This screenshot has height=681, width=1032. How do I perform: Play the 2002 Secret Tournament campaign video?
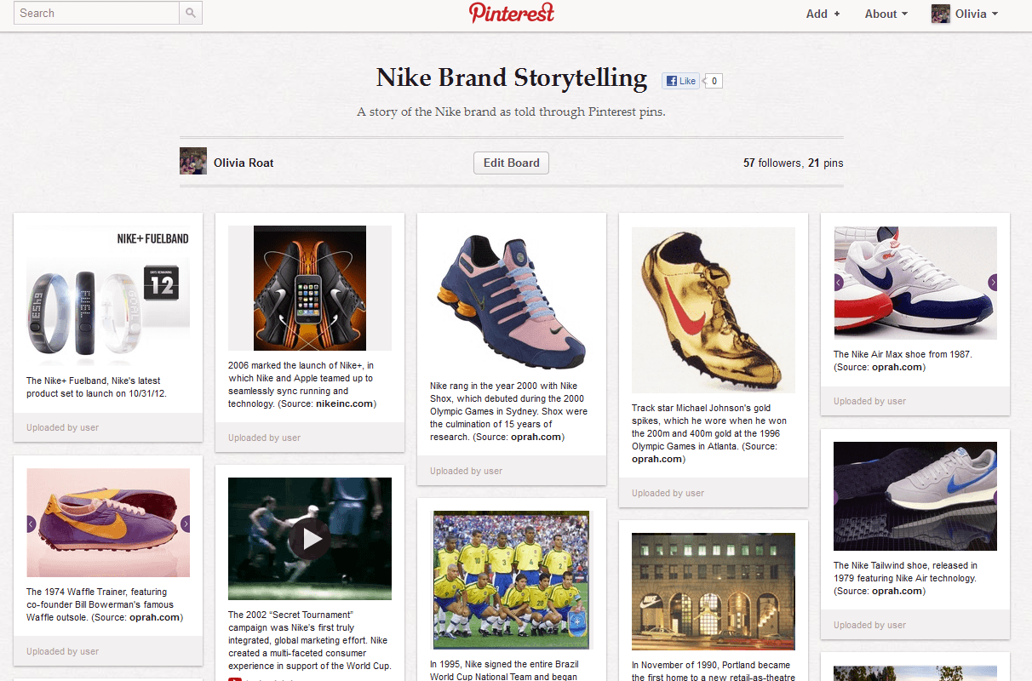tap(309, 538)
